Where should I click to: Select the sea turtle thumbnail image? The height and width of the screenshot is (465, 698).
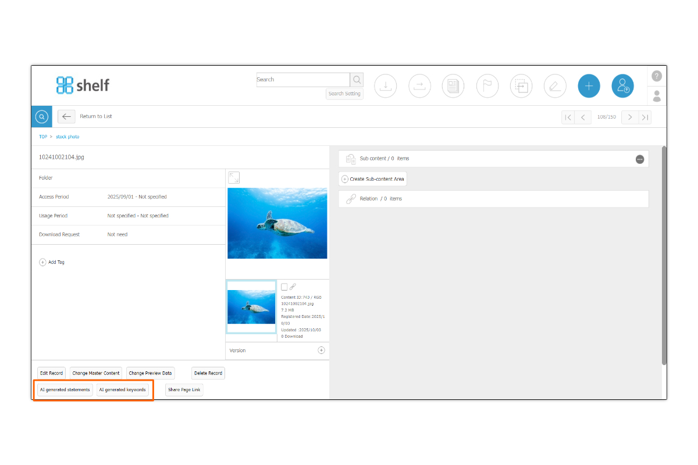point(251,307)
